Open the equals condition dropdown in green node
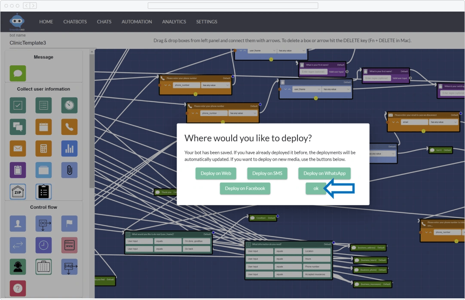Image resolution: width=465 pixels, height=300 pixels. click(168, 241)
